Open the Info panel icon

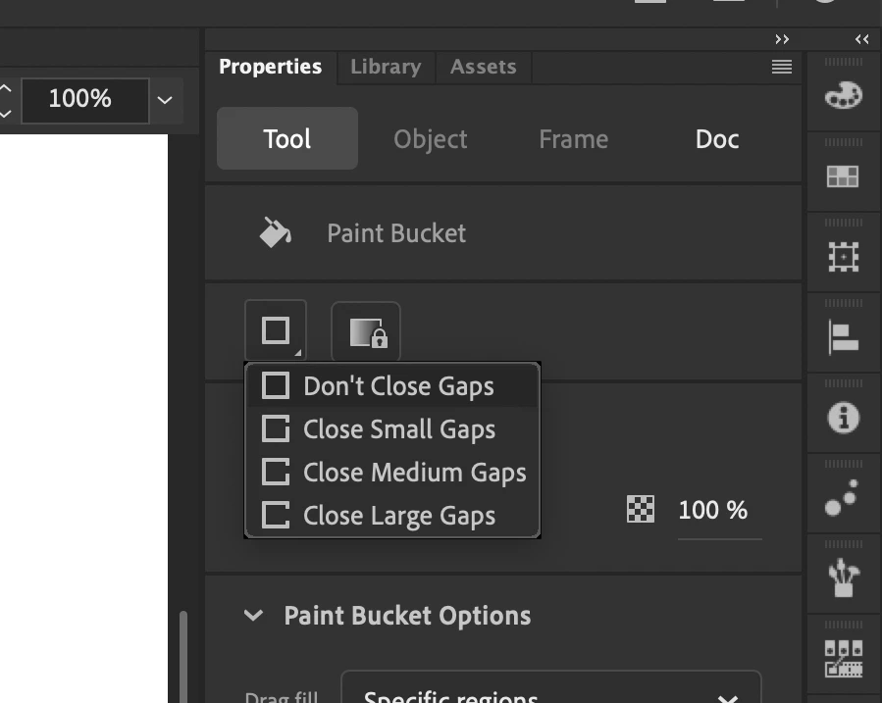point(843,418)
